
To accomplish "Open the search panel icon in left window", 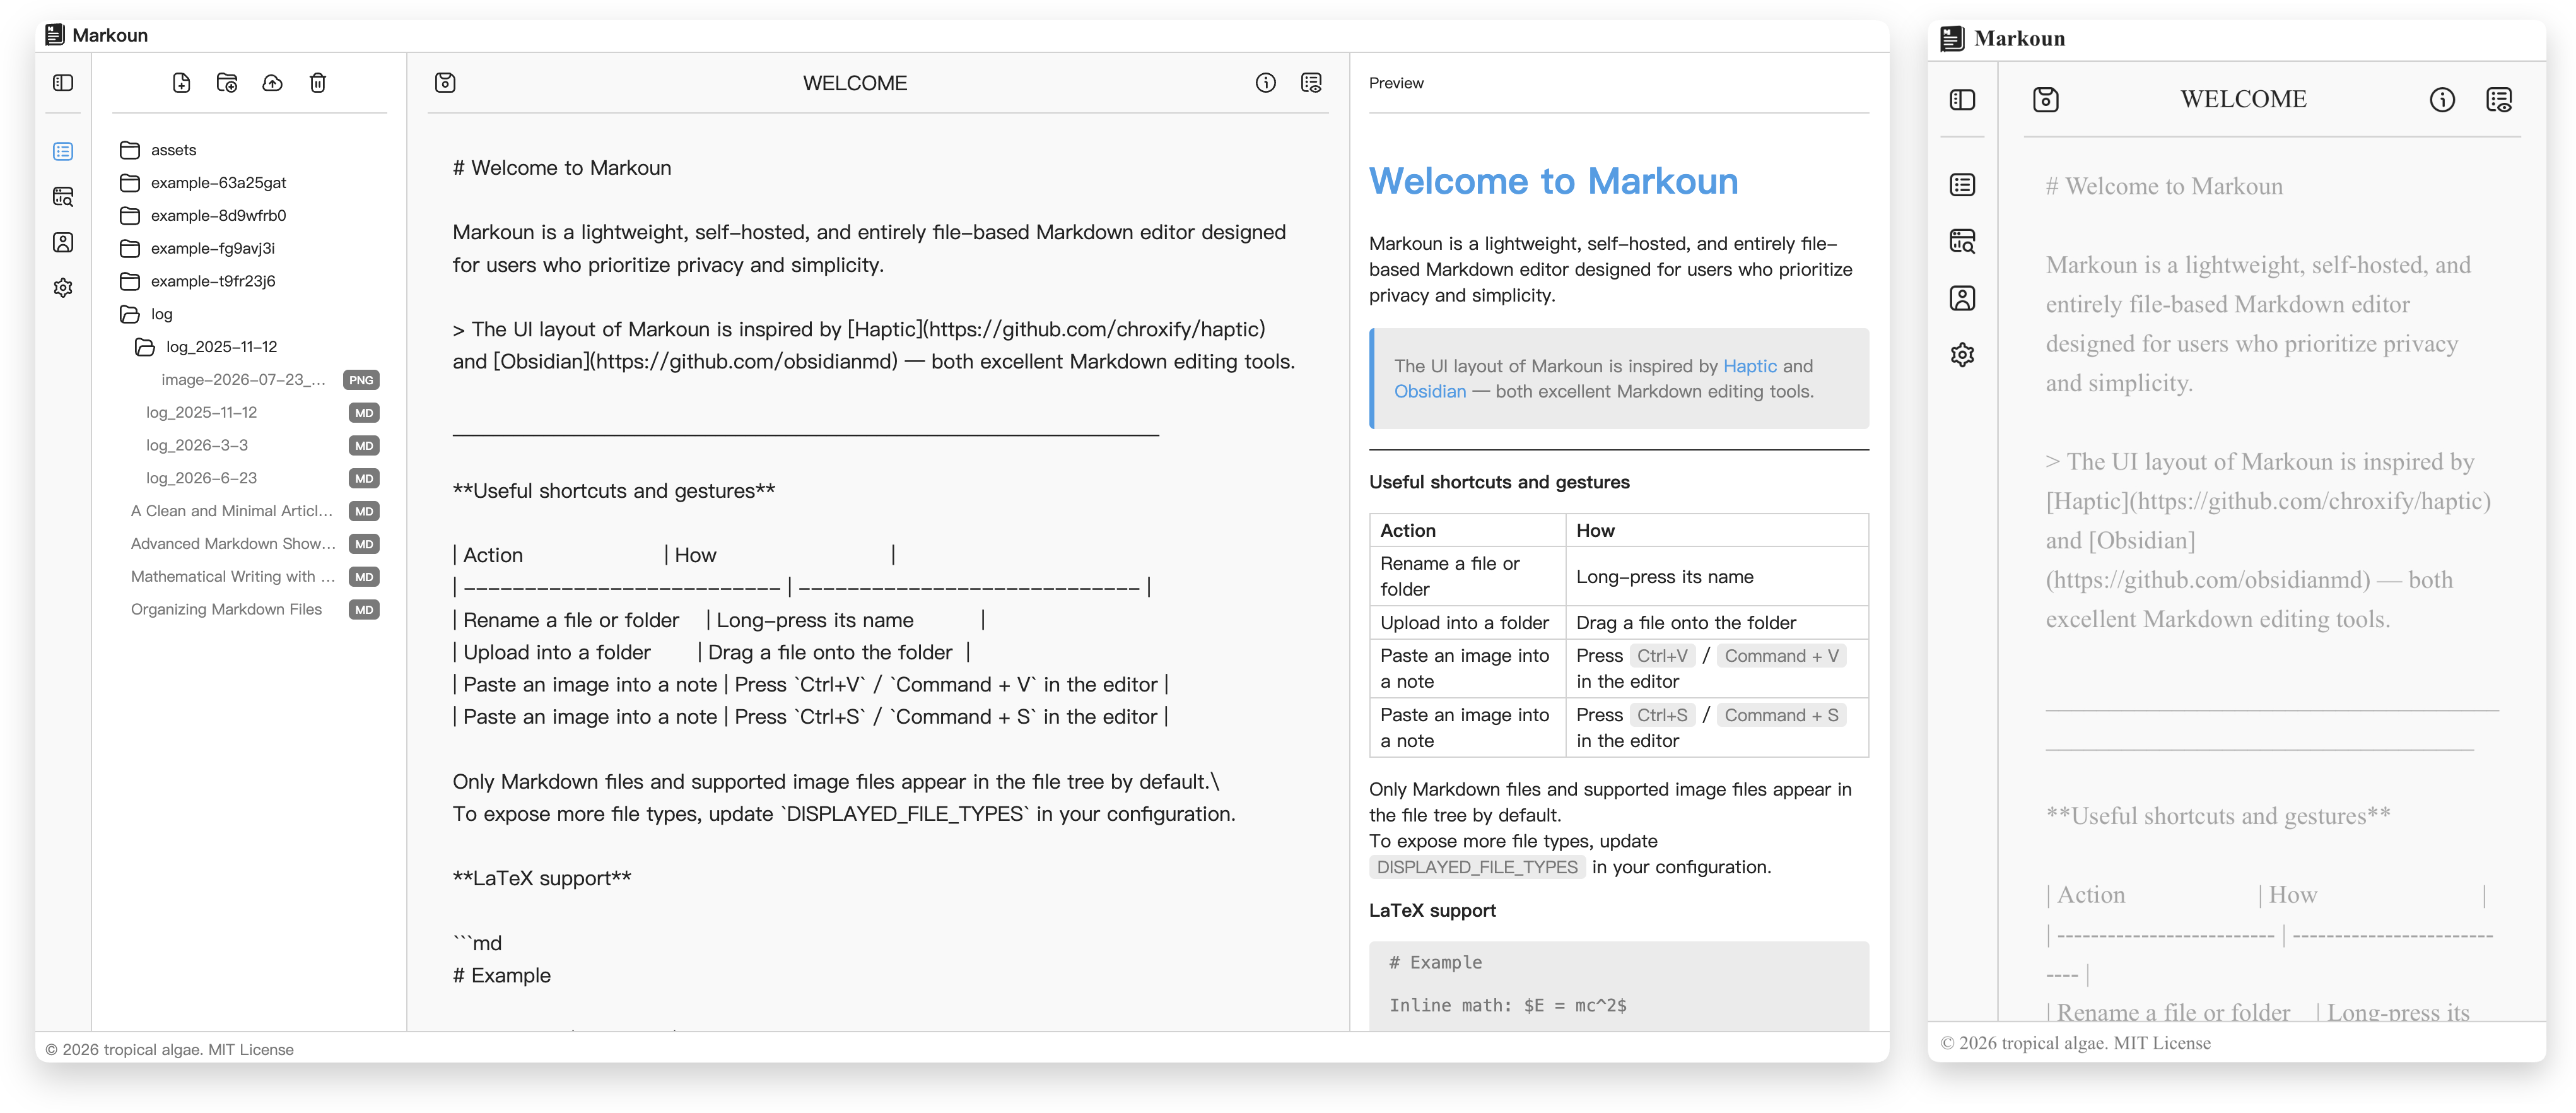I will (x=63, y=197).
